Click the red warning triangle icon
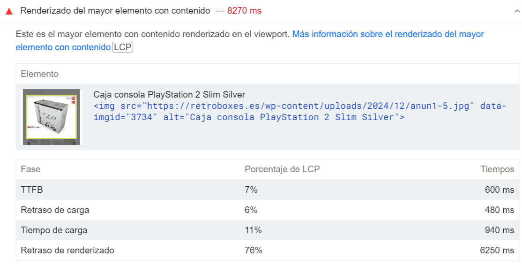 point(9,11)
